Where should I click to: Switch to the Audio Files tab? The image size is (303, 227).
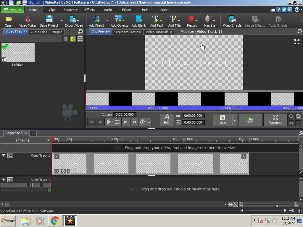[x=39, y=32]
